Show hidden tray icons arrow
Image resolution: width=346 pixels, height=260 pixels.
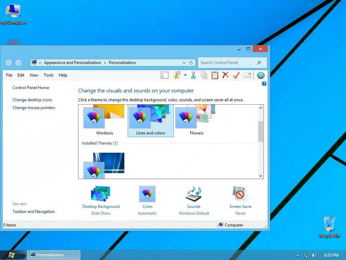pyautogui.click(x=298, y=255)
